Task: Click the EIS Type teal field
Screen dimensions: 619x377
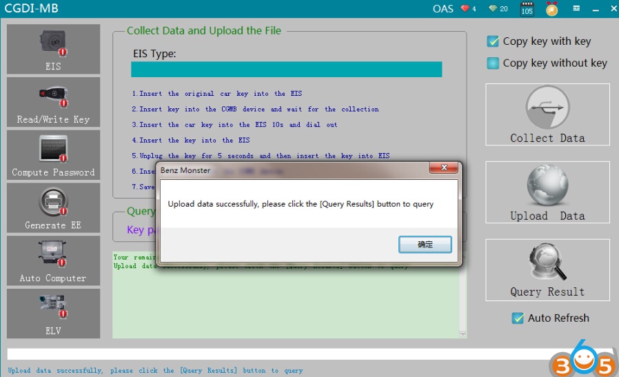Action: click(x=287, y=69)
